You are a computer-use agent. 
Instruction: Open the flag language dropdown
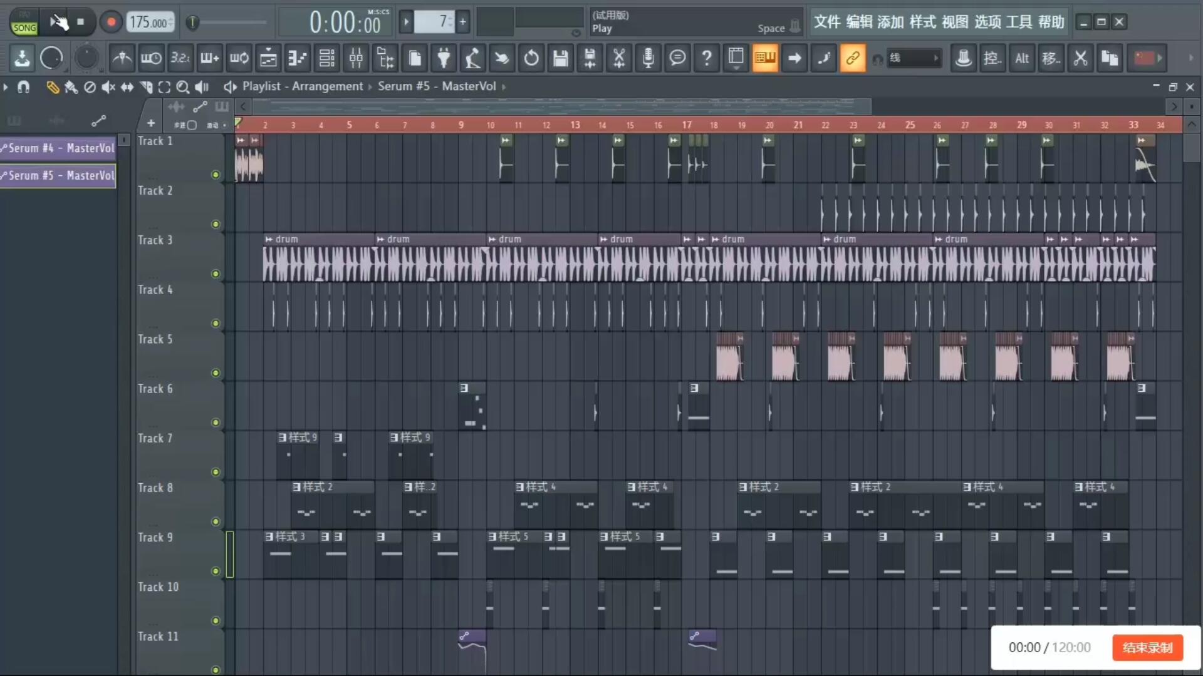pos(1148,58)
